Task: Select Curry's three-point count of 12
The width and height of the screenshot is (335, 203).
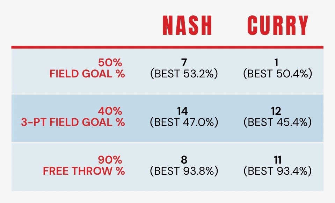Action: coord(278,111)
